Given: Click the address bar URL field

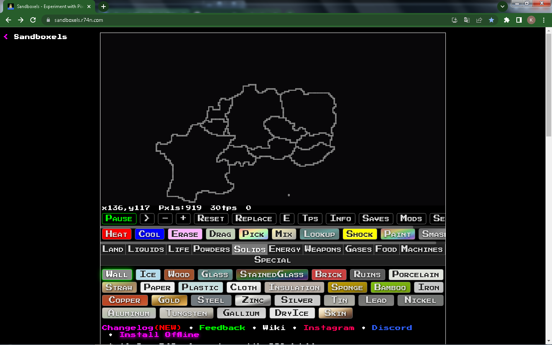Looking at the screenshot, I should (x=245, y=20).
